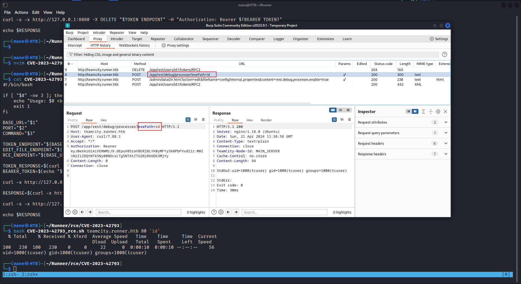Open Request panel hamburger options menu
The image size is (521, 284).
tap(203, 120)
